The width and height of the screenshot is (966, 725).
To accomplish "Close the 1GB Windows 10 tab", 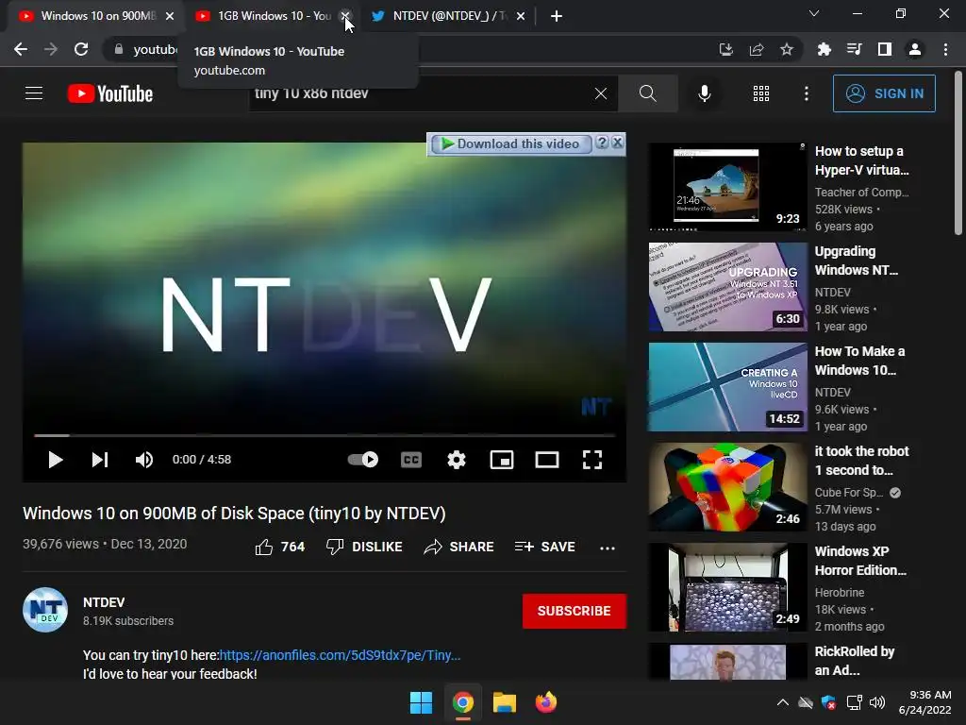I will 345,16.
